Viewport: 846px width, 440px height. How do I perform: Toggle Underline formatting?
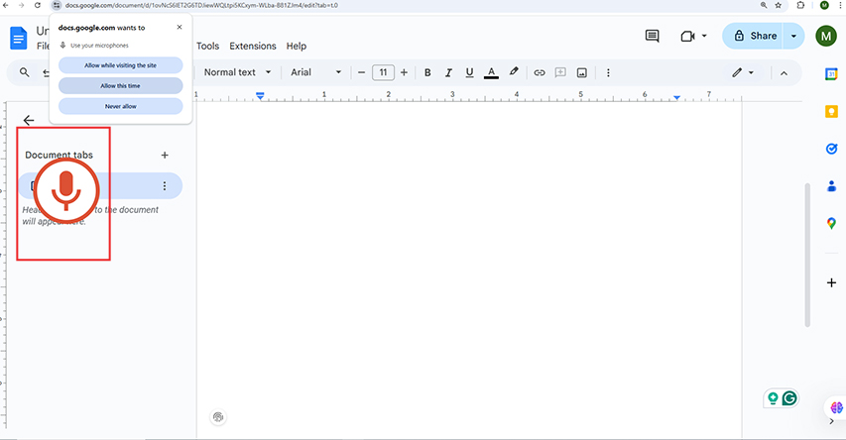tap(469, 72)
